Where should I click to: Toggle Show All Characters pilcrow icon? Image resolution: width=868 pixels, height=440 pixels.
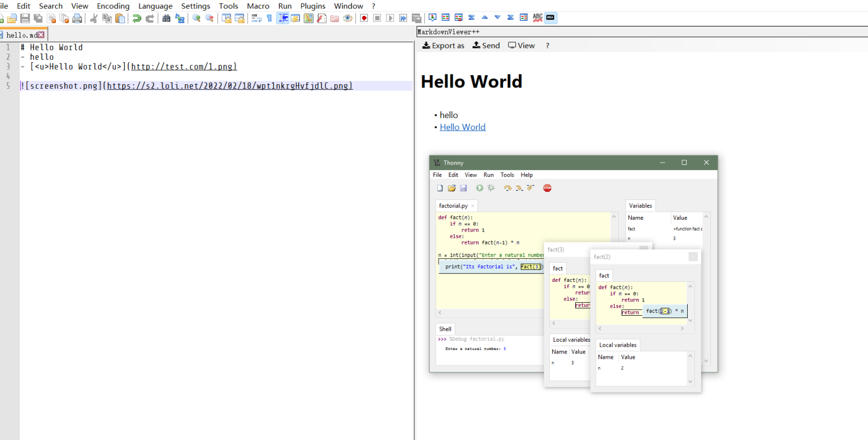point(270,18)
